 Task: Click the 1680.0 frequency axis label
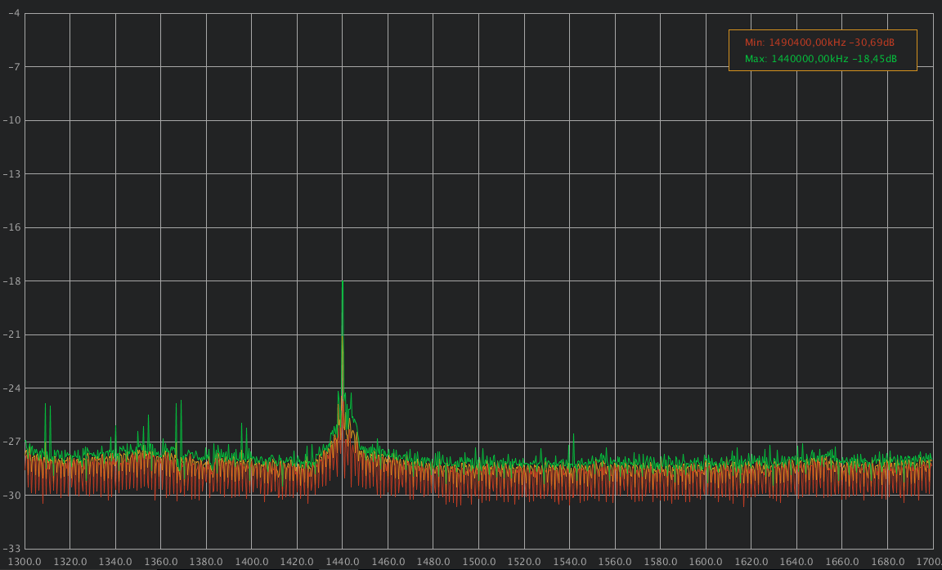[887, 562]
